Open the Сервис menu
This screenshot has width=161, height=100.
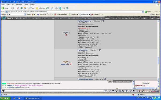click(x=26, y=5)
